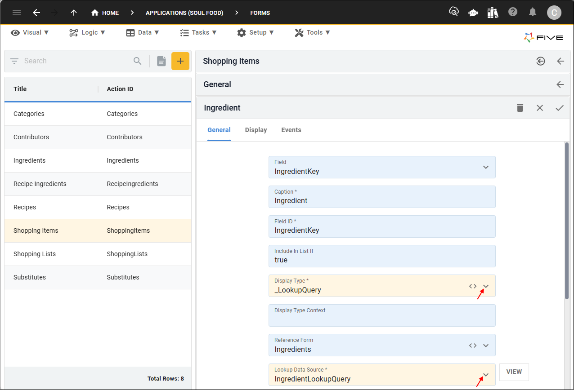Click the vertical scrollbar in form panel
Viewport: 574px width, 390px height.
click(567, 220)
